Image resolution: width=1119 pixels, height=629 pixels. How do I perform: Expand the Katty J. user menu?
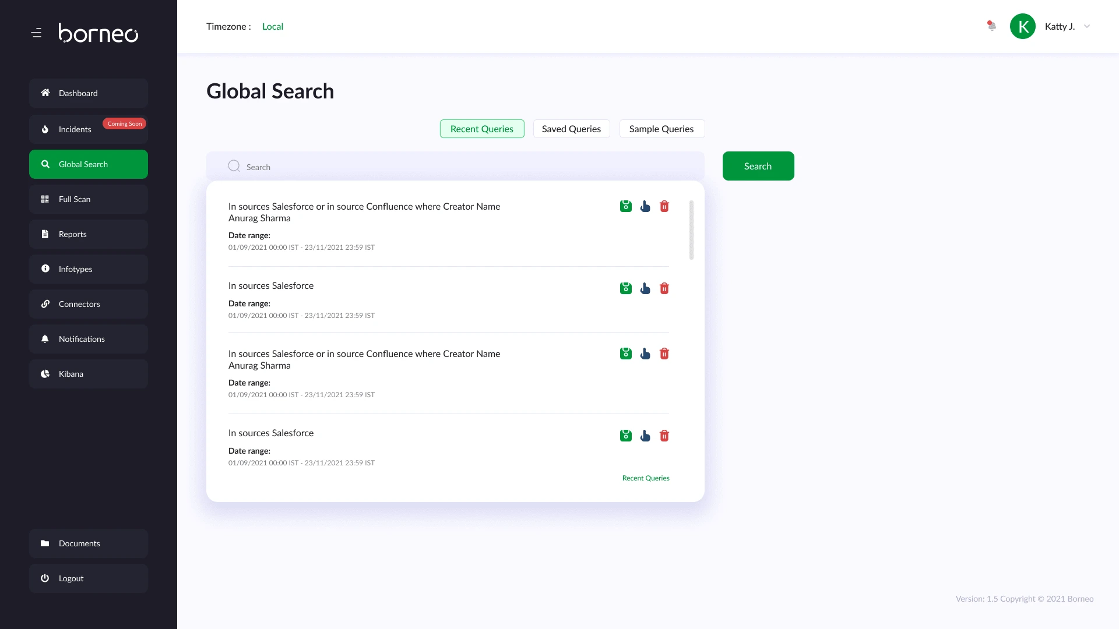(x=1086, y=26)
